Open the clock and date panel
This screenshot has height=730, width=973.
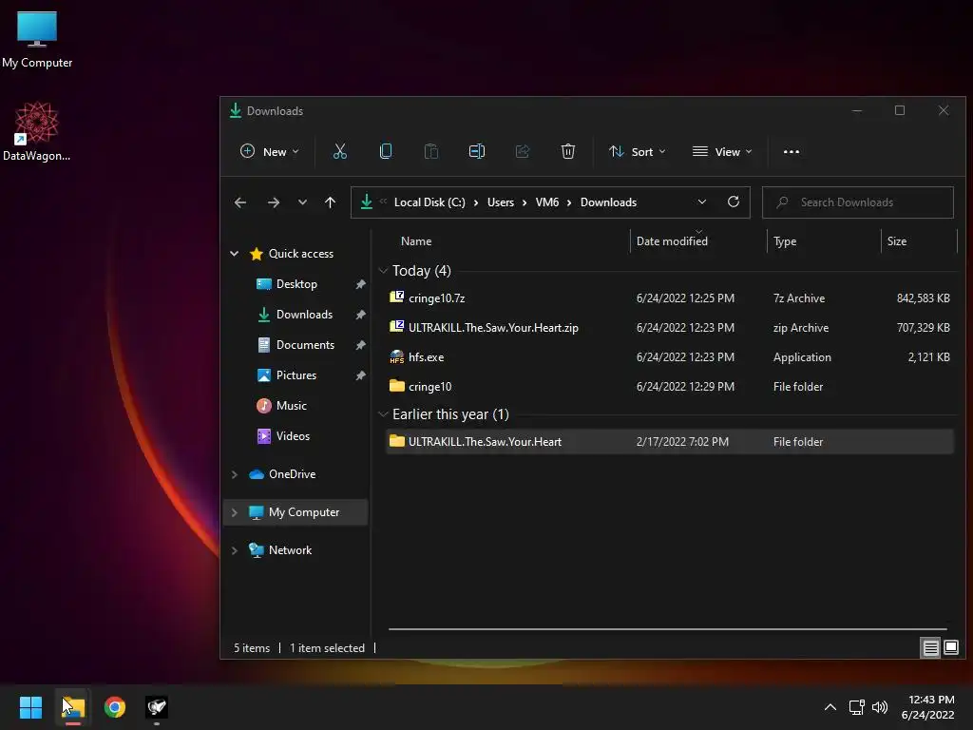[927, 707]
